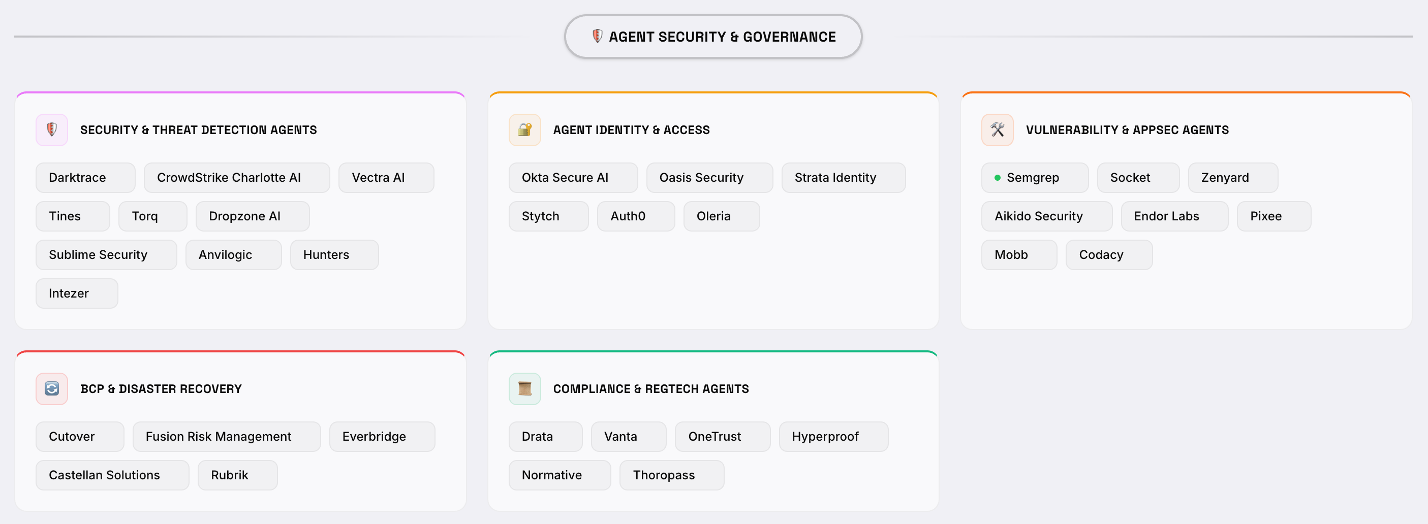1428x524 pixels.
Task: Click the scroll icon for Compliance & RegTech Agents
Action: 525,389
